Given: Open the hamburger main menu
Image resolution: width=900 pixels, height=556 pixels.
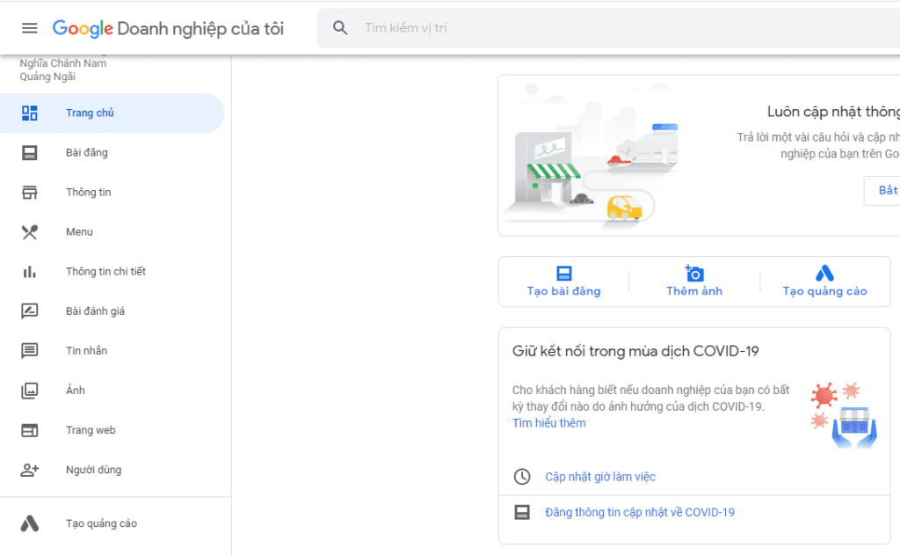Looking at the screenshot, I should (29, 27).
